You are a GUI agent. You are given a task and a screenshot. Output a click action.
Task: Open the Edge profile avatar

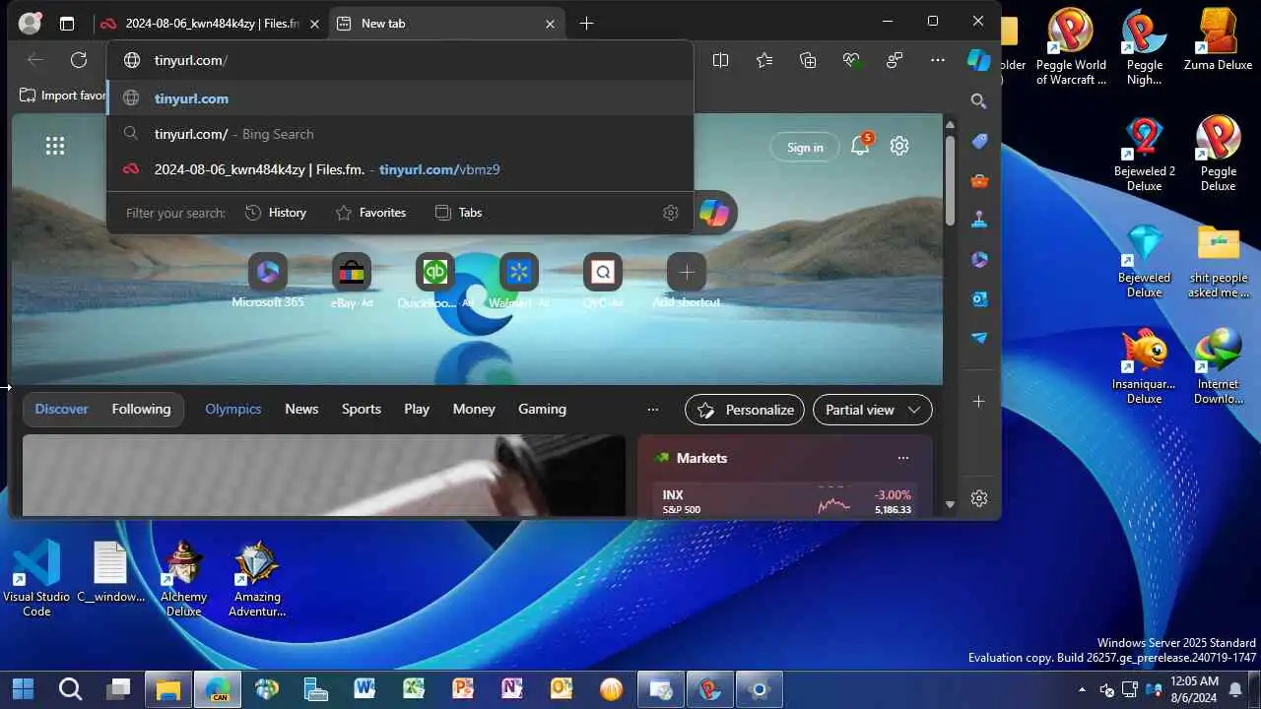tap(31, 23)
